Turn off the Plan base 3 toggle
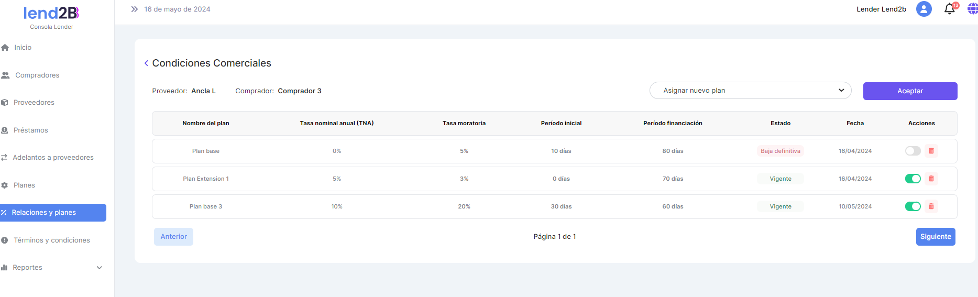Image resolution: width=978 pixels, height=297 pixels. click(x=913, y=206)
